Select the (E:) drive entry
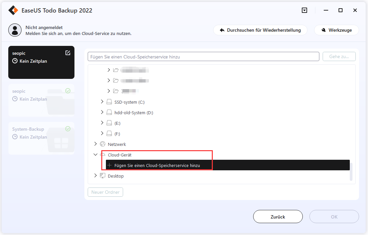Screen dimensions: 368x235 pos(117,123)
